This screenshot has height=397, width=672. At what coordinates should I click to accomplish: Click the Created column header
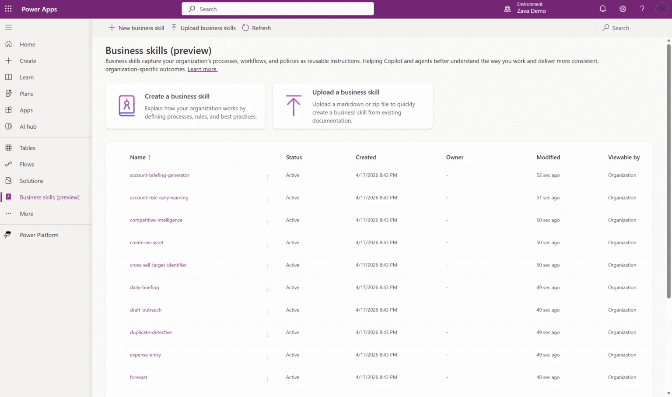(366, 157)
